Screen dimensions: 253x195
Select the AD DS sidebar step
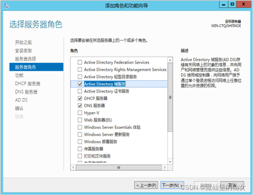[21, 100]
